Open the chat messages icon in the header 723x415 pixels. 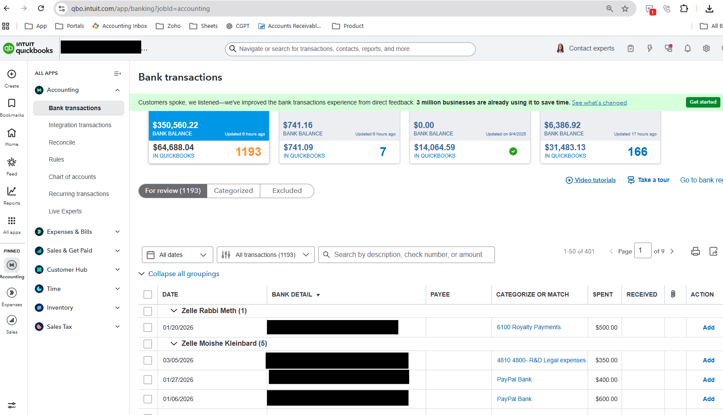pos(669,48)
